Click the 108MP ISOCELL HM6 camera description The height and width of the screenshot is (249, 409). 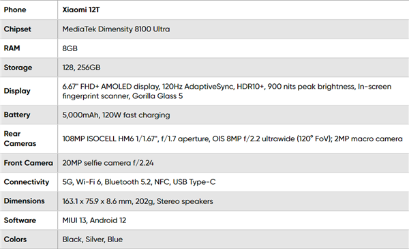point(232,139)
